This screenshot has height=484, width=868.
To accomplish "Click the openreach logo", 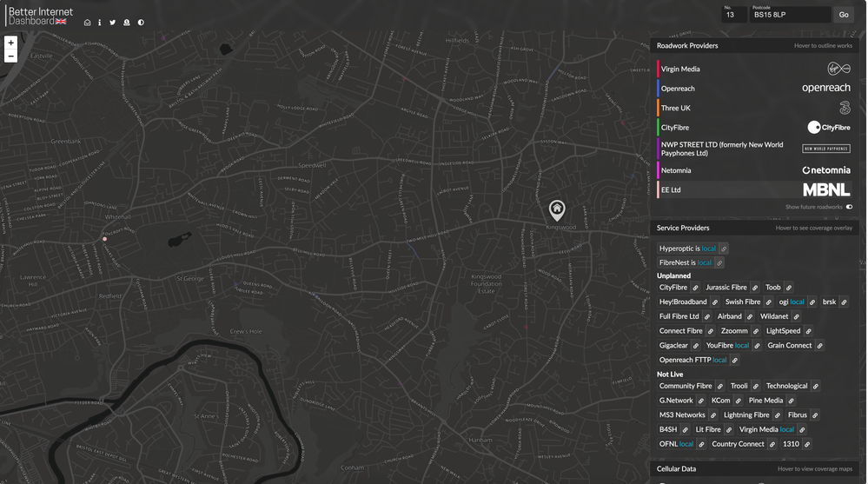I will [826, 88].
